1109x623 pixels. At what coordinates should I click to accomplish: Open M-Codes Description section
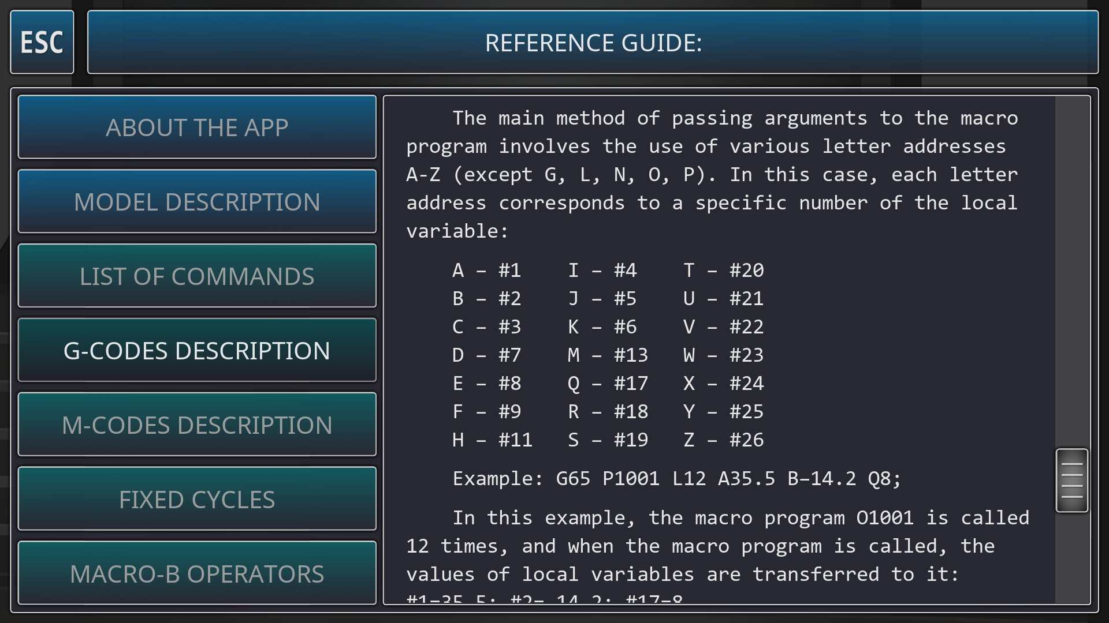[197, 425]
